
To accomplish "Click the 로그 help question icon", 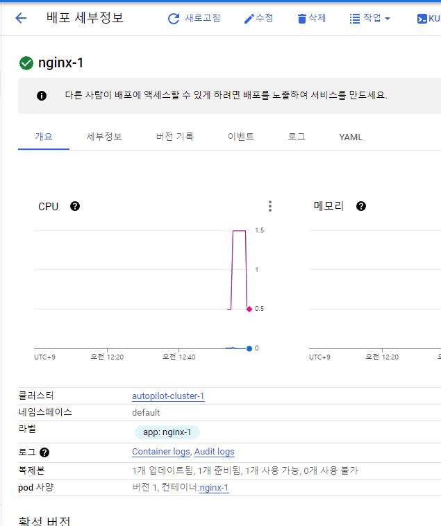I will 44,452.
